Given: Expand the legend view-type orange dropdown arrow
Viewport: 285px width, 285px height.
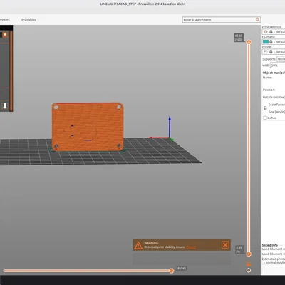Looking at the screenshot, I should [x=5, y=35].
